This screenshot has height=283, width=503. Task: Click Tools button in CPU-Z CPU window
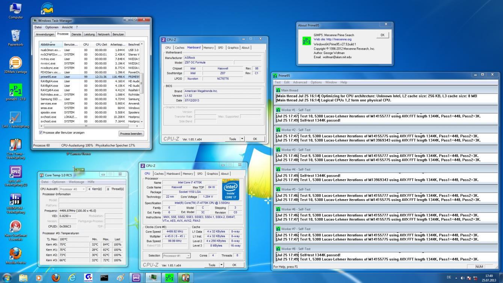click(212, 265)
